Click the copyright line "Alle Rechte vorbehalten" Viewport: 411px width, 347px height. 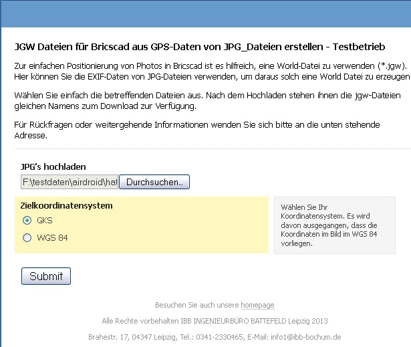(215, 321)
